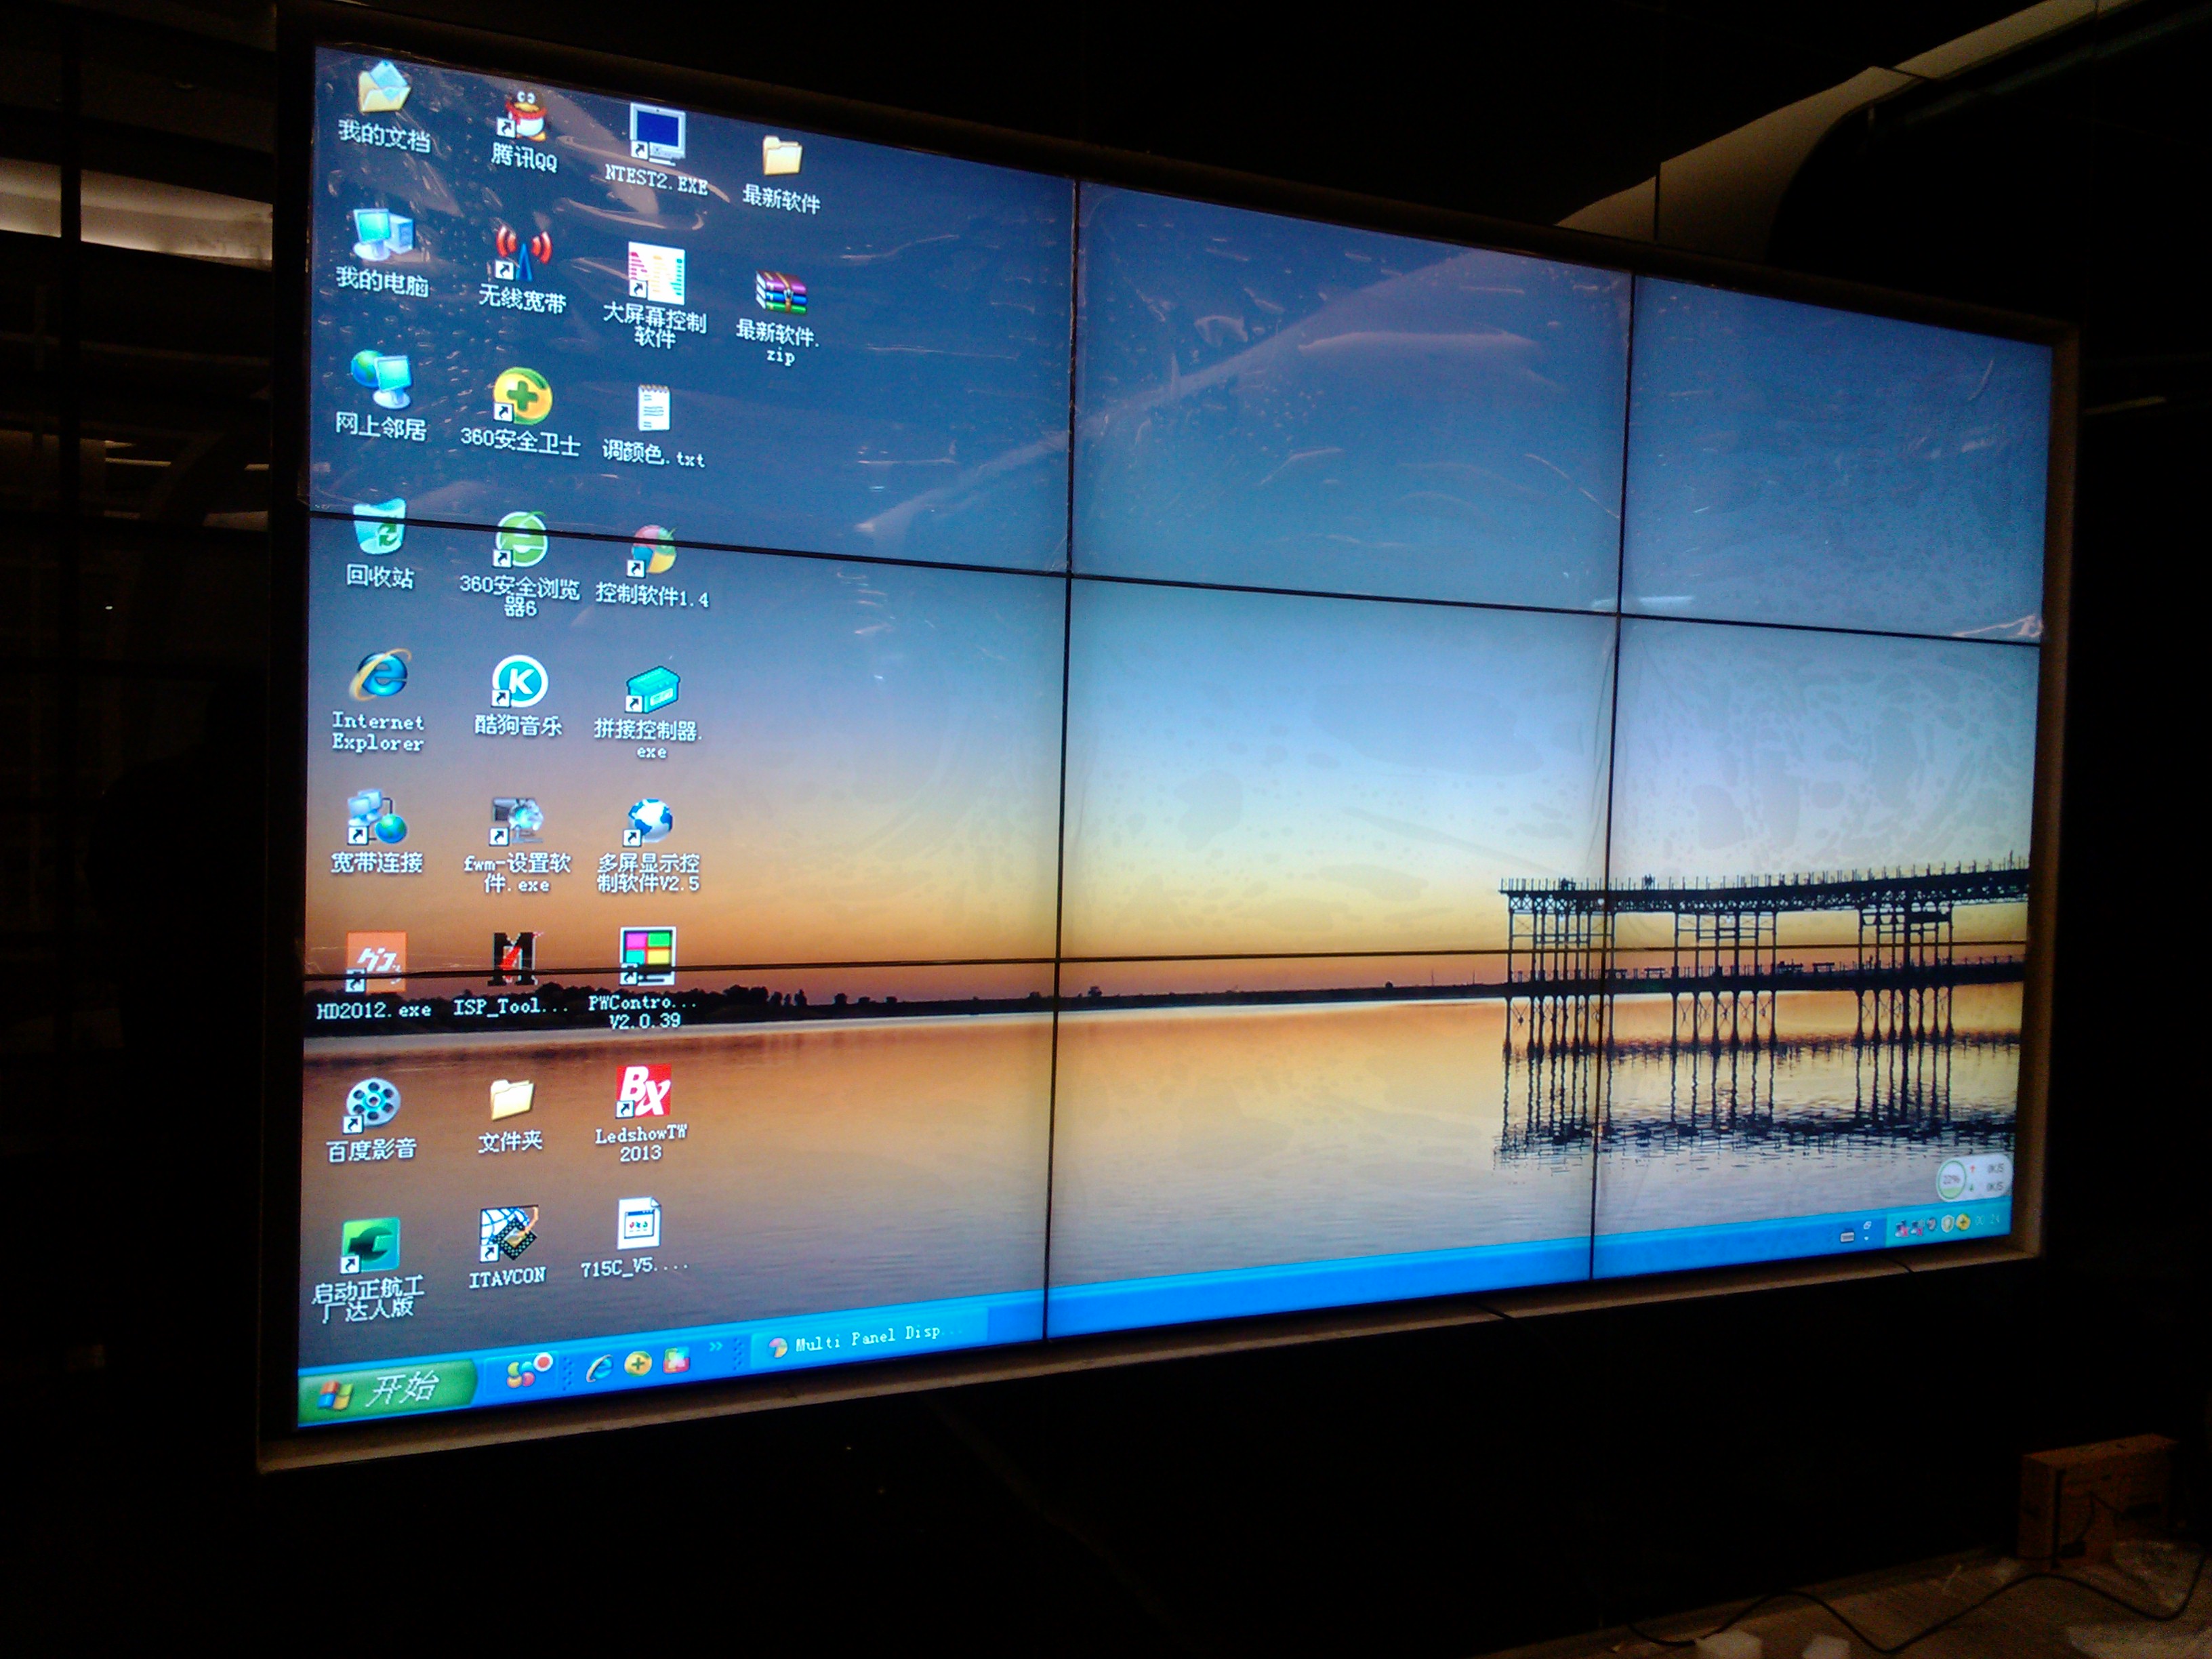Open the 回收站 recycle bin
The width and height of the screenshot is (2212, 1659).
pos(380,530)
